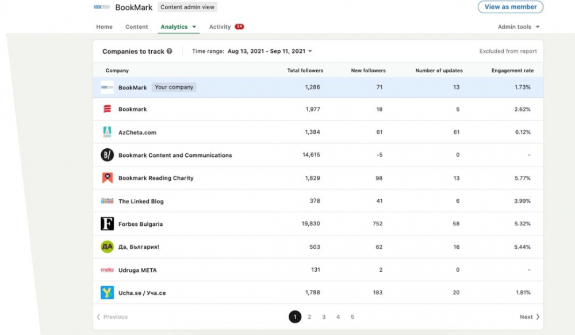Expand the Admin tools dropdown
Image resolution: width=575 pixels, height=335 pixels.
coord(519,27)
